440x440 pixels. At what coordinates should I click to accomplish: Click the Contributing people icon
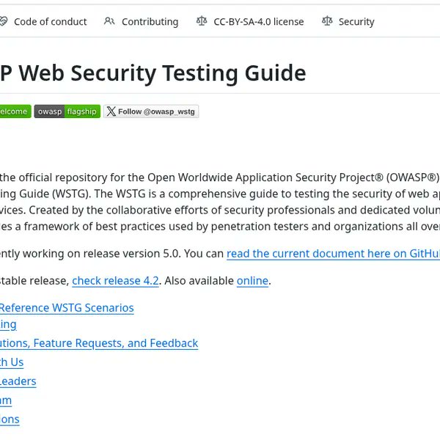[109, 21]
